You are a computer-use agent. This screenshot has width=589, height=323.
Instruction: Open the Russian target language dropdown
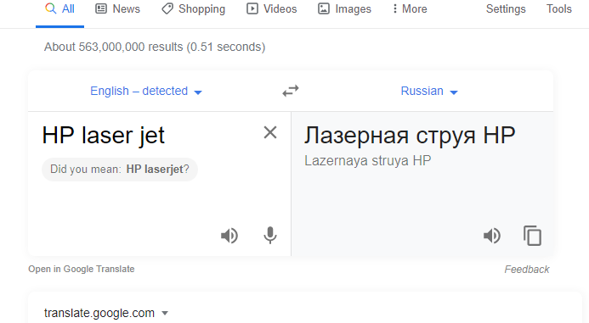pos(429,91)
